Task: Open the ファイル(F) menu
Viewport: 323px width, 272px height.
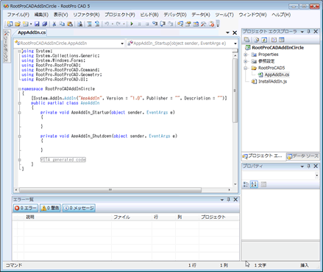Action: coord(18,15)
